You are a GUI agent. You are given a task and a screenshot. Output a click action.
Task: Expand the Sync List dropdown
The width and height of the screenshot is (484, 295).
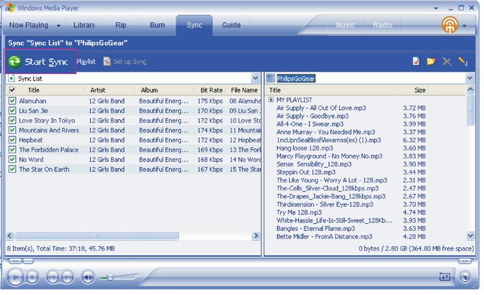pyautogui.click(x=255, y=79)
